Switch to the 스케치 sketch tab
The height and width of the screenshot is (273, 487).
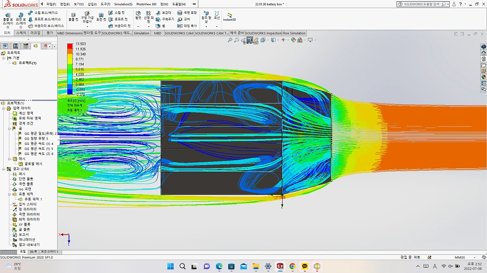pos(21,33)
